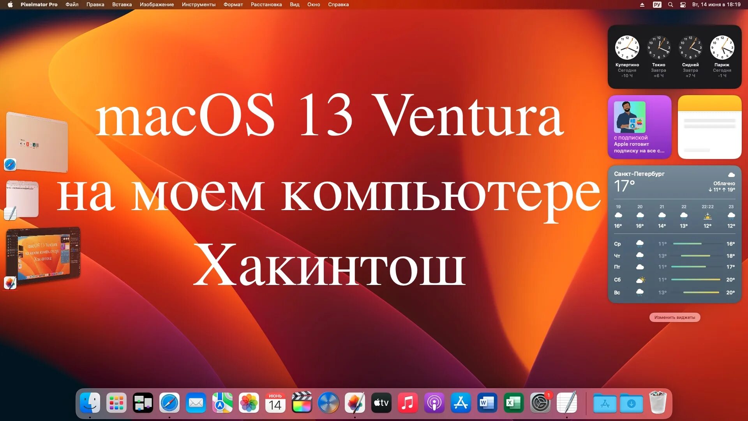This screenshot has height=421, width=748.
Task: Click the Сб forecast row in weather
Action: tap(675, 279)
